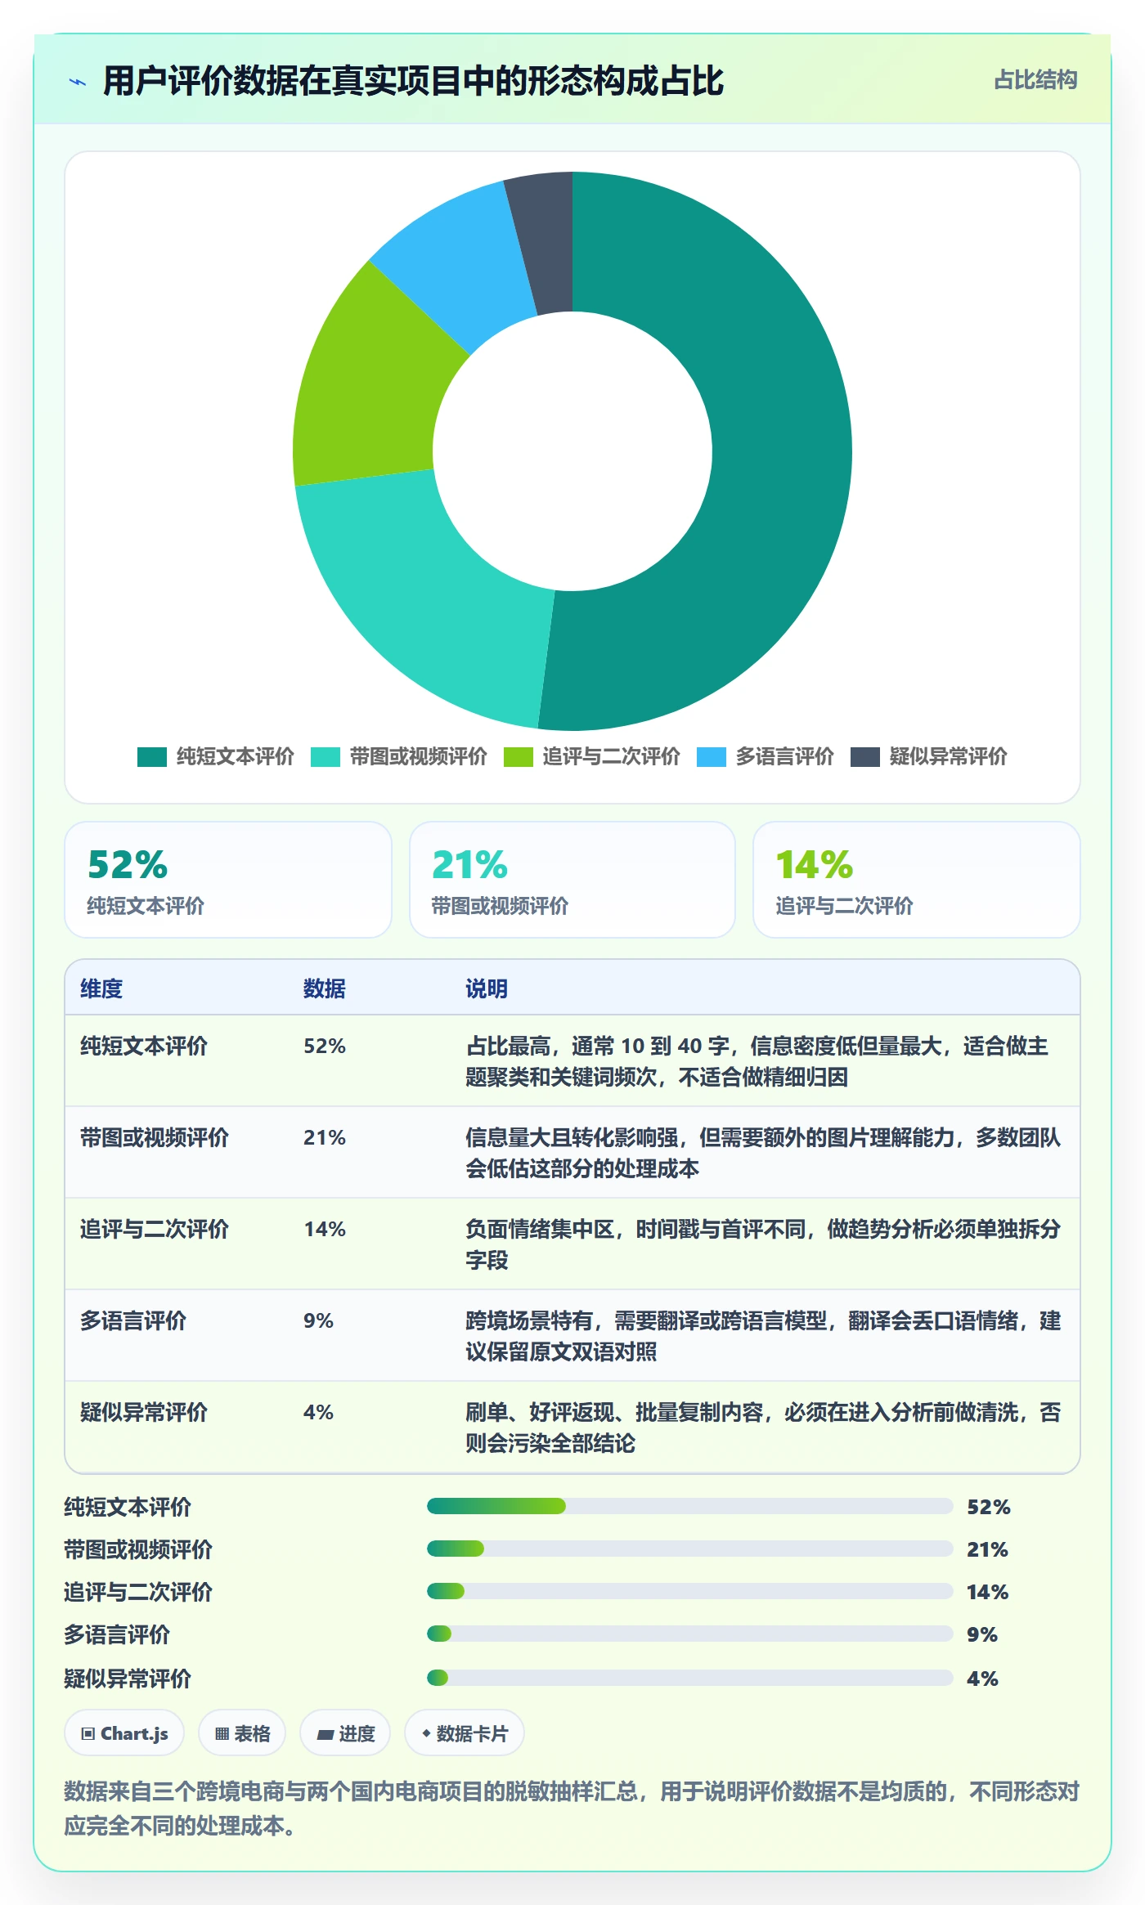The image size is (1145, 1905).
Task: Click the 9% cell in the table
Action: tap(318, 1320)
